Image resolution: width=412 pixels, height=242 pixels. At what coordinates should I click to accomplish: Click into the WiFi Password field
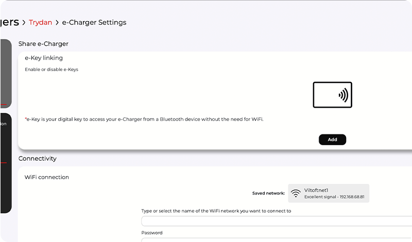click(276, 239)
